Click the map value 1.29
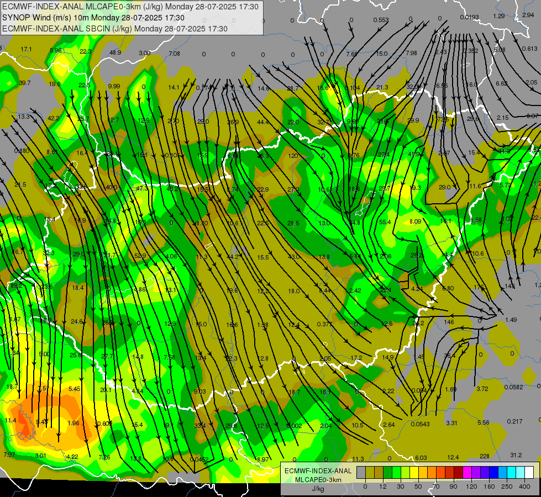The width and height of the screenshot is (541, 497). coord(499,16)
